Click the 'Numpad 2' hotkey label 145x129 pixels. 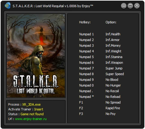point(86,40)
